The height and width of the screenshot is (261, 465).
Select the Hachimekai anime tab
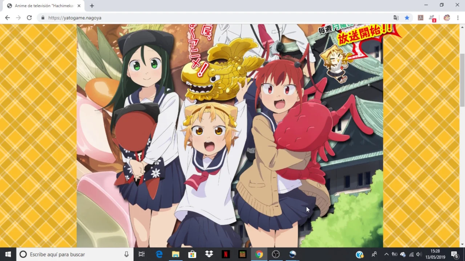pyautogui.click(x=44, y=6)
